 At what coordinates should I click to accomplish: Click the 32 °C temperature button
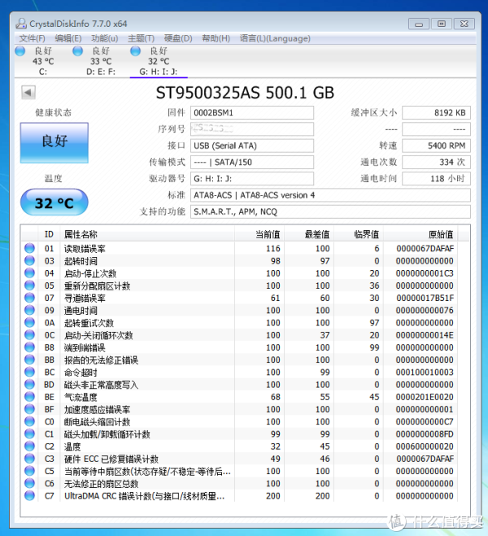click(54, 203)
